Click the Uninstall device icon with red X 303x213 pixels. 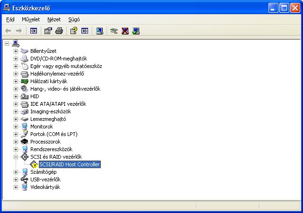125,31
